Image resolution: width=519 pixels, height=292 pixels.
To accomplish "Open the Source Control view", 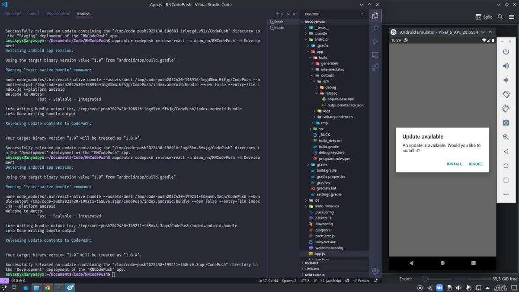I will (x=375, y=42).
